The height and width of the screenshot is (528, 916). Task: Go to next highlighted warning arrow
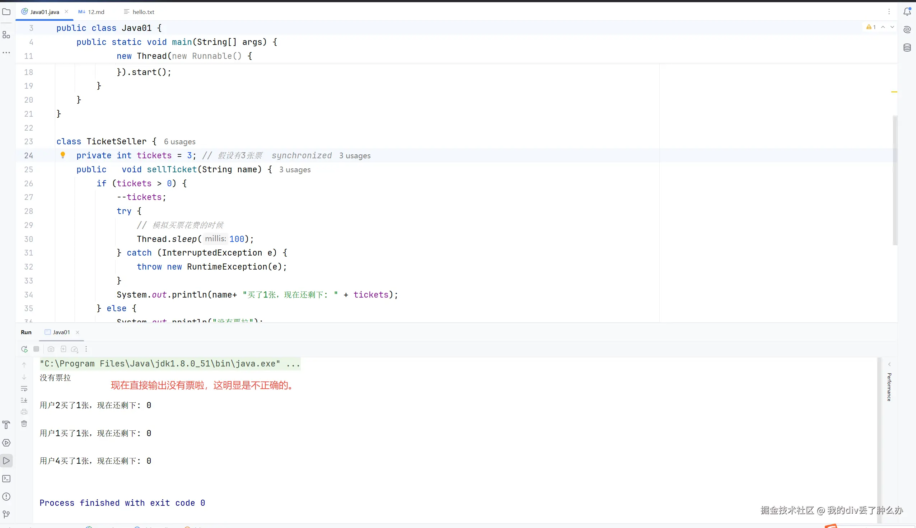coord(892,27)
